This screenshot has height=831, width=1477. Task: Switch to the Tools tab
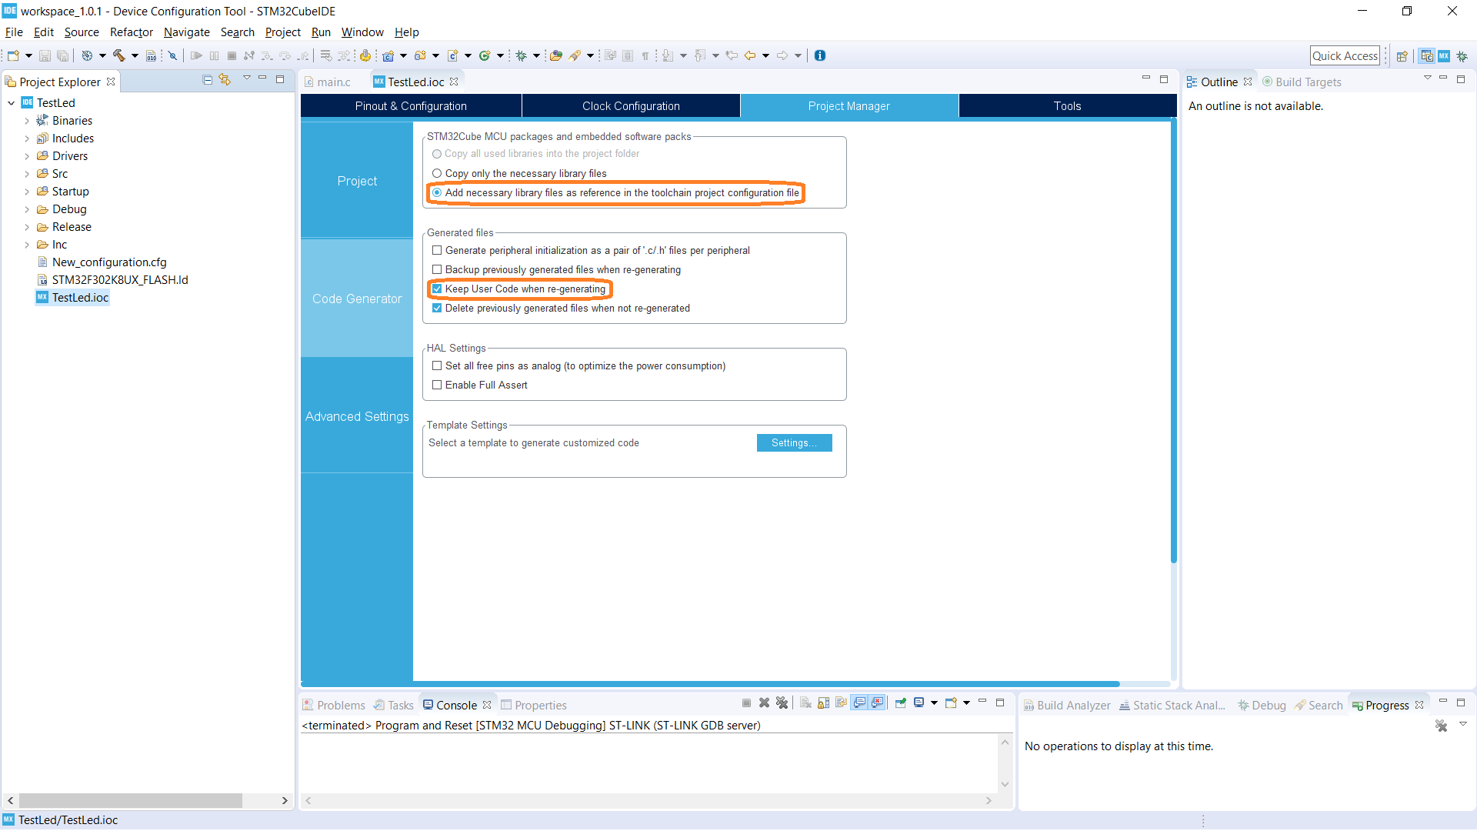point(1067,106)
